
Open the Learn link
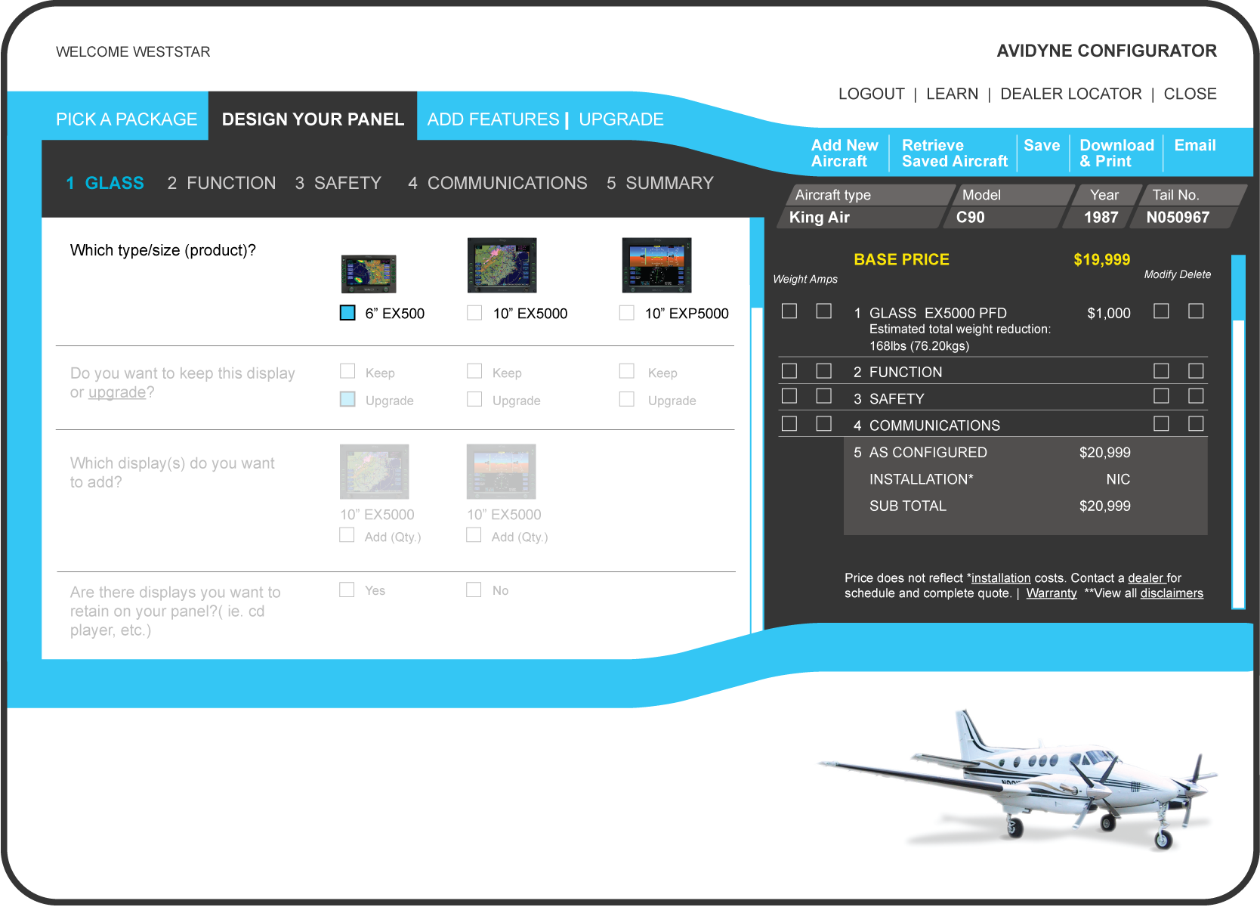point(952,94)
